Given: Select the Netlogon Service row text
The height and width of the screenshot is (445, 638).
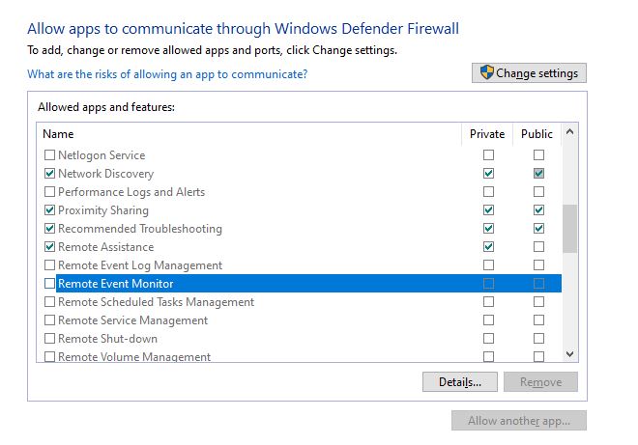Looking at the screenshot, I should [101, 155].
